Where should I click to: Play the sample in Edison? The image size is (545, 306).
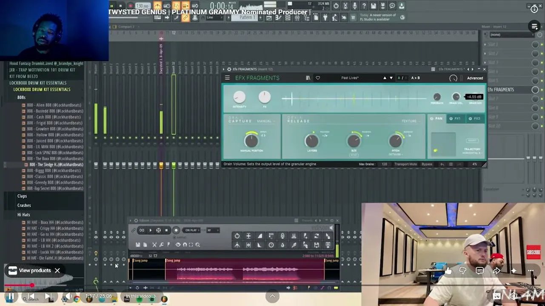point(150,230)
